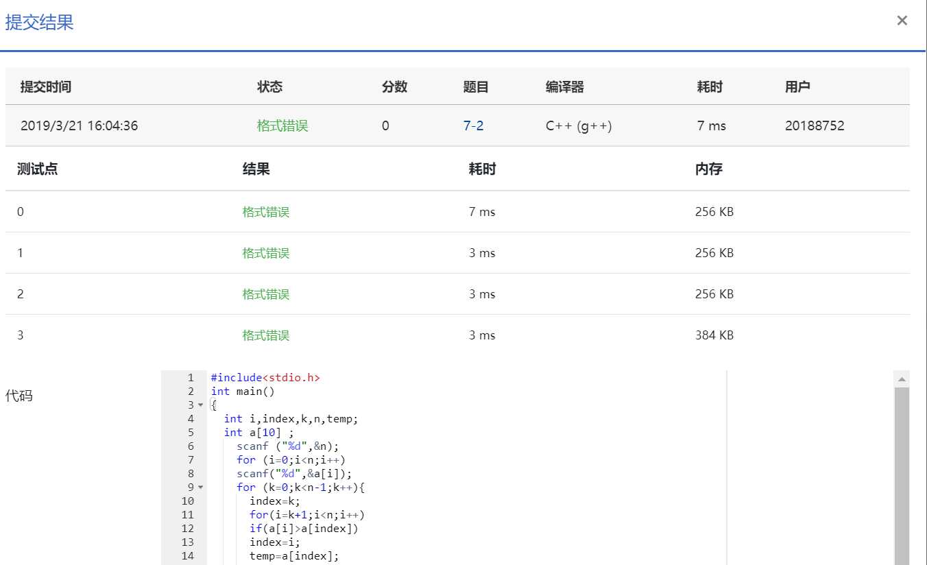
Task: Click the 提交结果 dialog title
Action: 39,22
